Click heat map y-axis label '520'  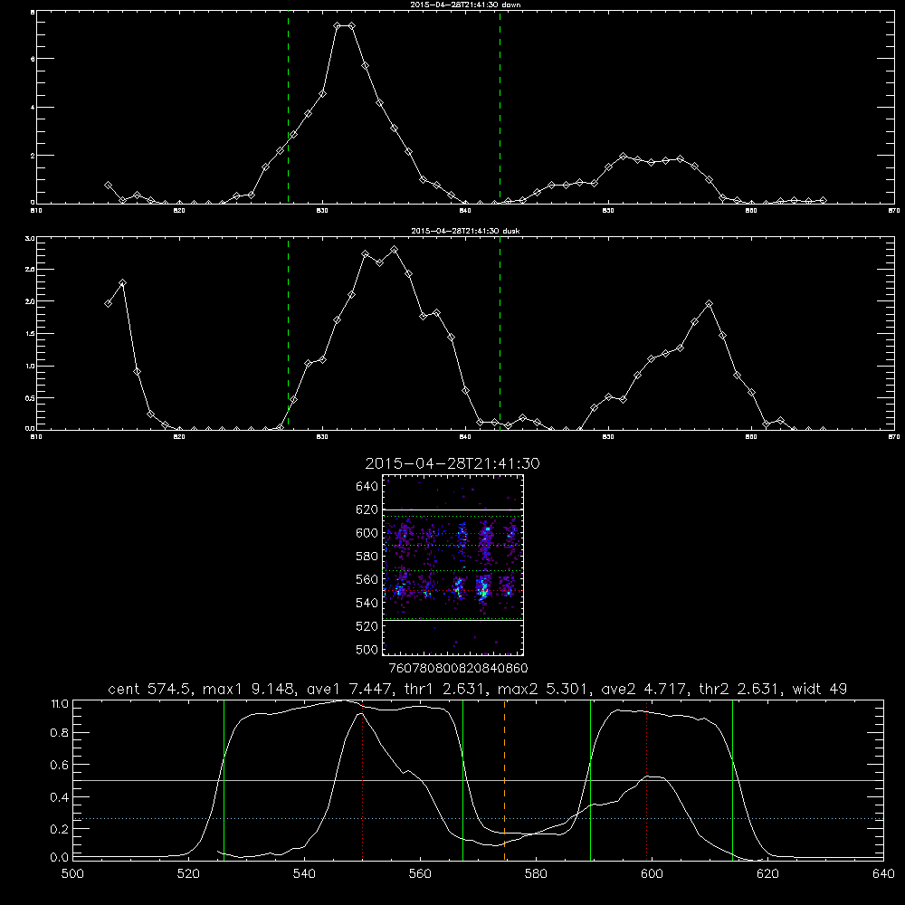(x=367, y=626)
